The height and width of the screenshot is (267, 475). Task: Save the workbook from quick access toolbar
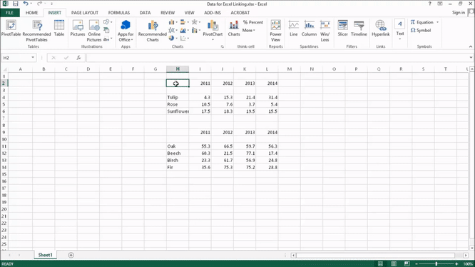coord(16,4)
